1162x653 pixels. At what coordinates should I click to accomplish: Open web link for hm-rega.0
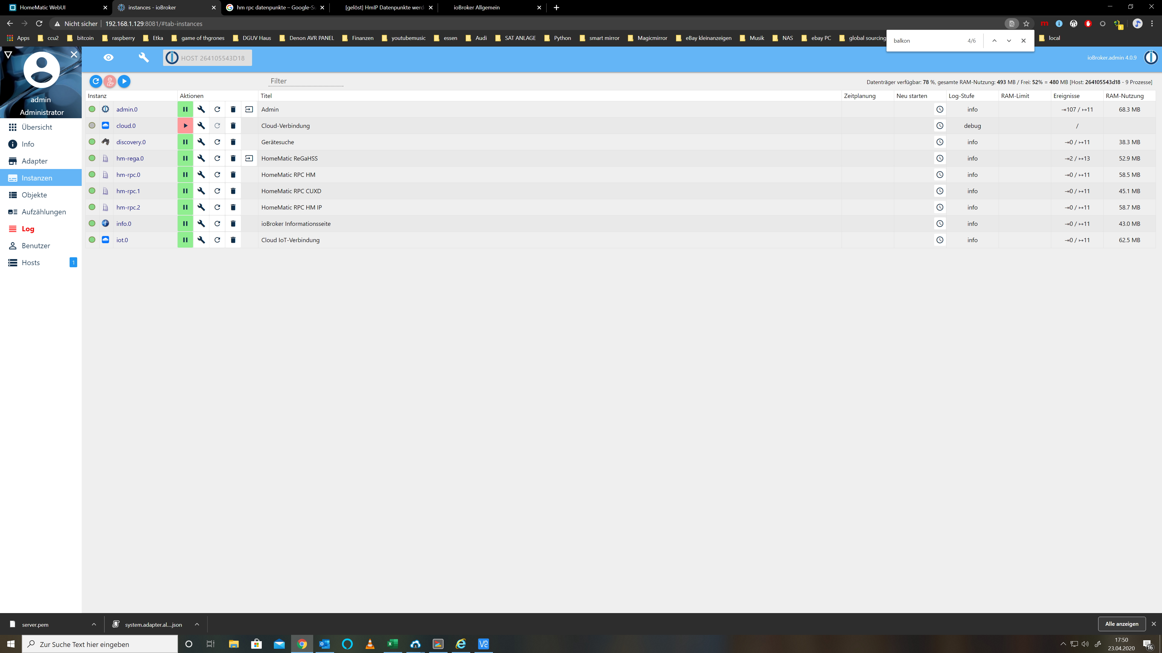pyautogui.click(x=249, y=158)
